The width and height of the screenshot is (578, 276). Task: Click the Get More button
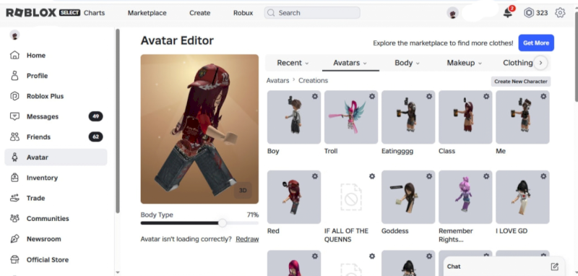tap(536, 43)
